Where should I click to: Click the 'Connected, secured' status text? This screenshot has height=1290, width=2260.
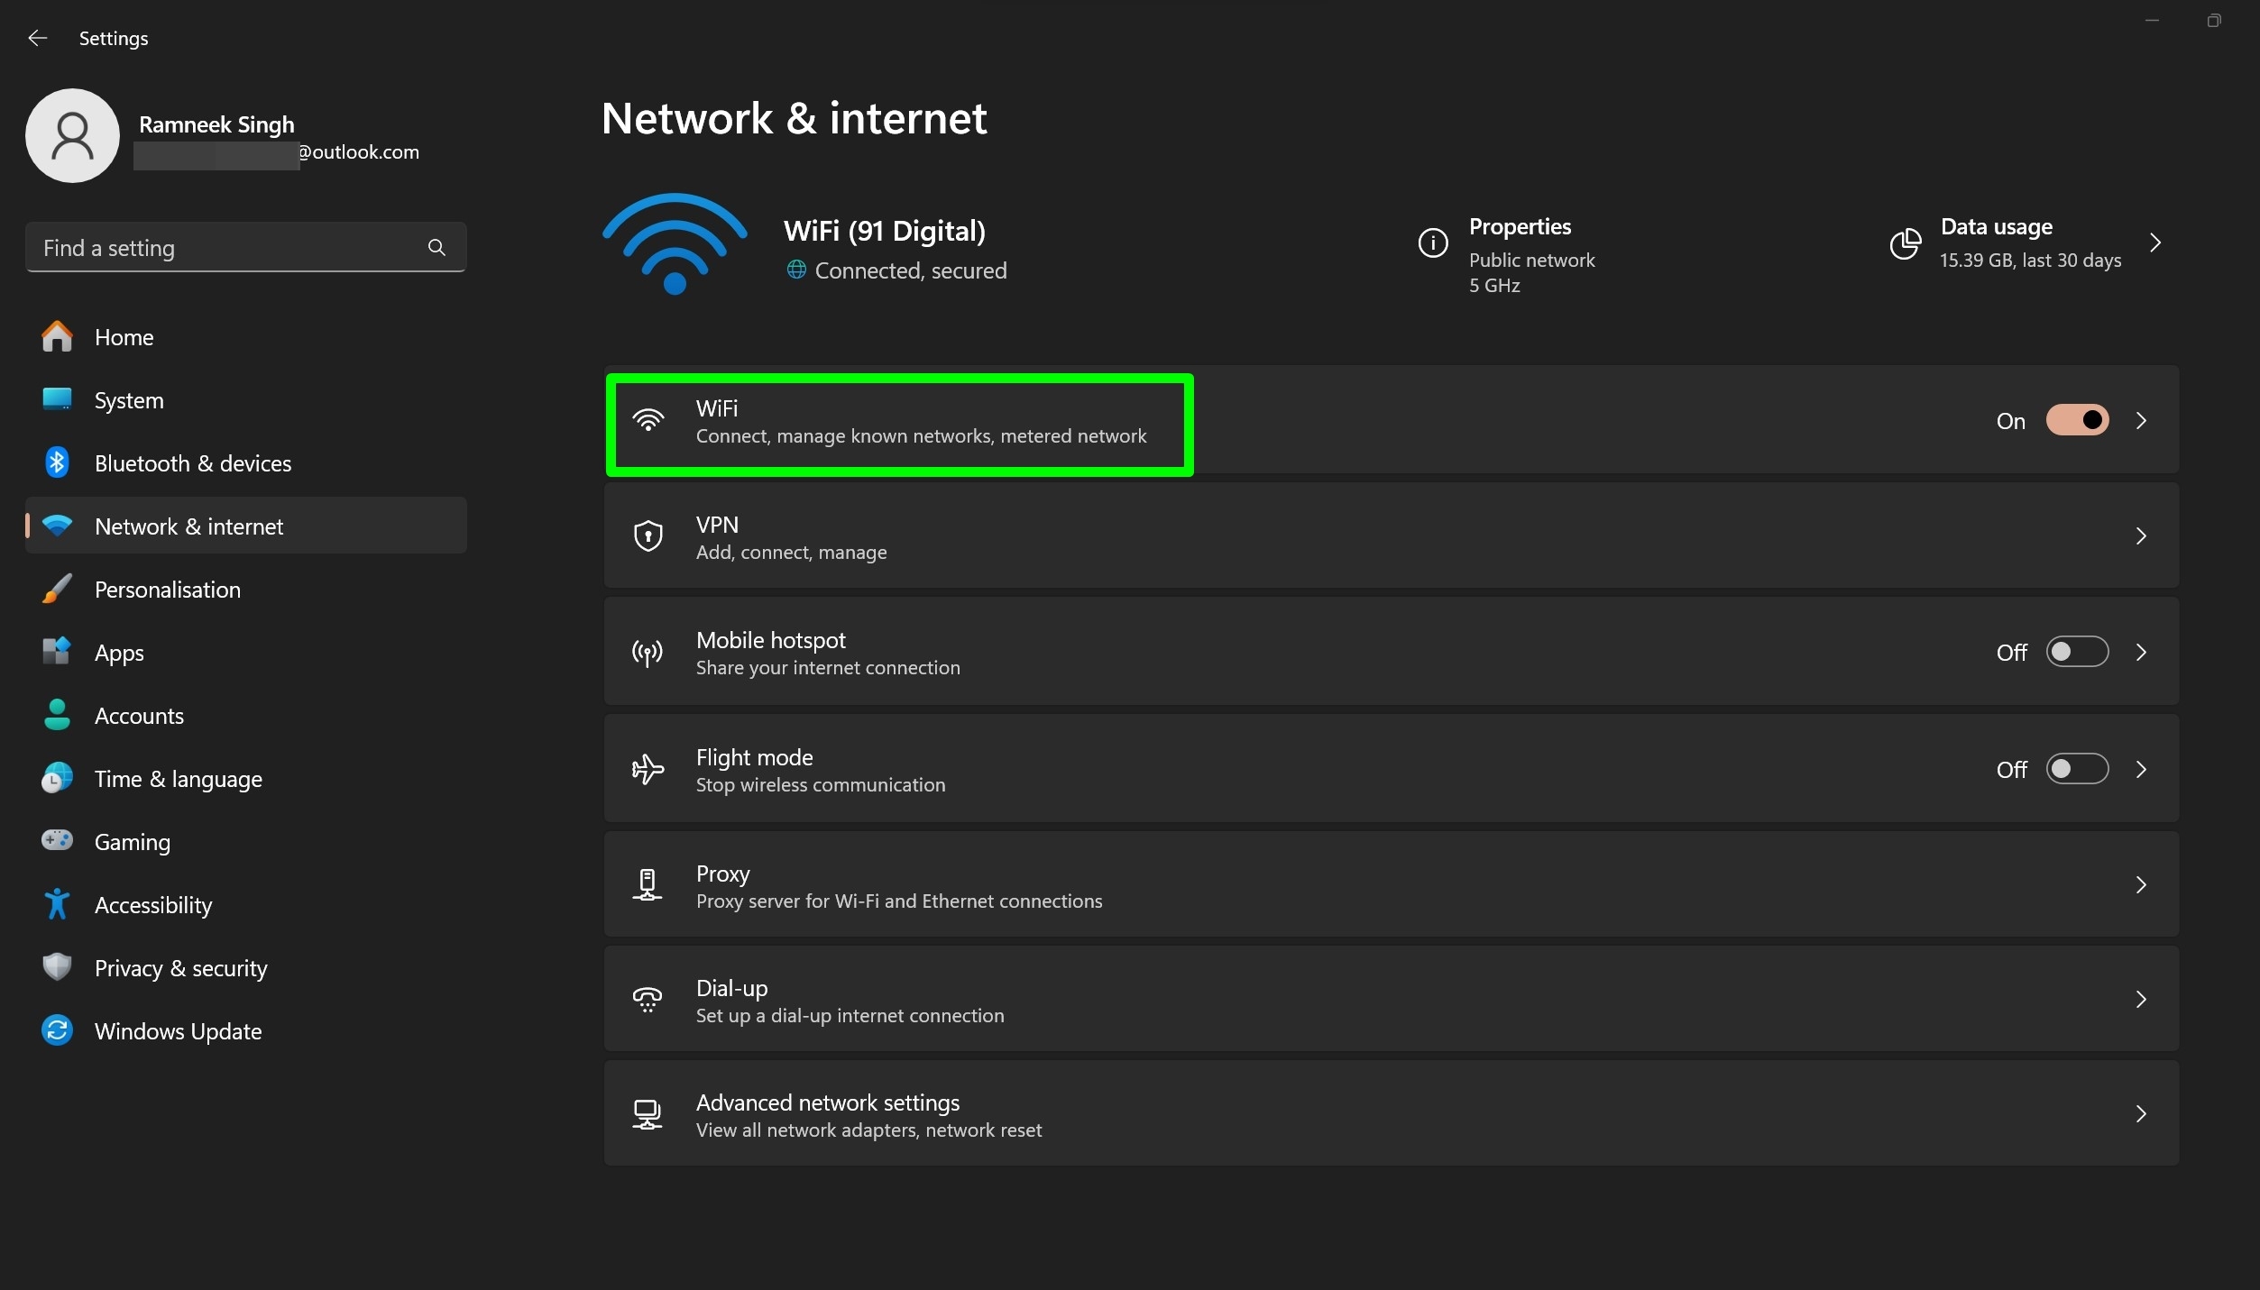911,270
